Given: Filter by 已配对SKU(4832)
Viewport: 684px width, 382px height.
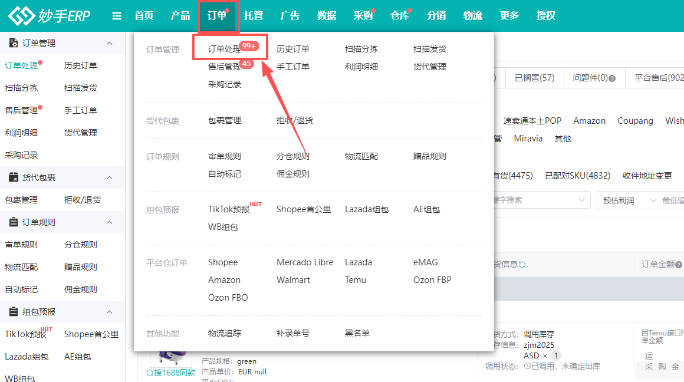Looking at the screenshot, I should [577, 176].
